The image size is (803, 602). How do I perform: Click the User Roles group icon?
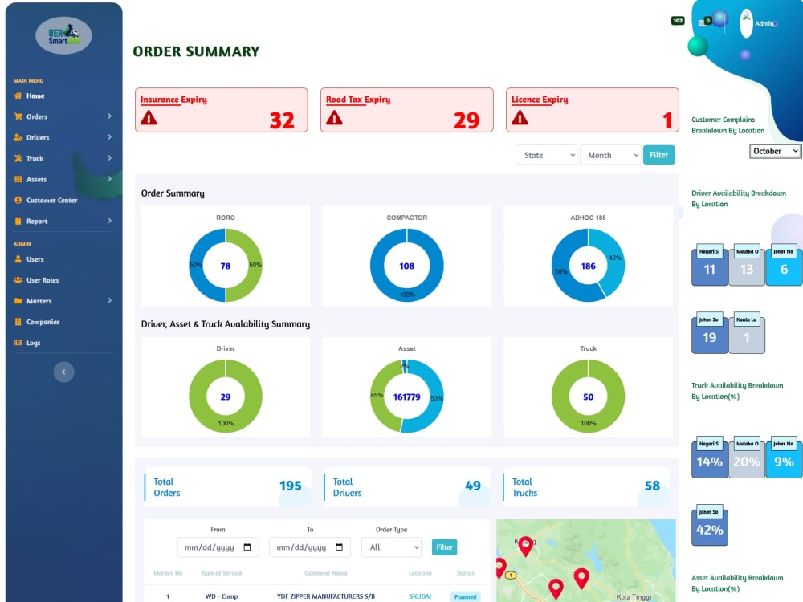point(18,280)
